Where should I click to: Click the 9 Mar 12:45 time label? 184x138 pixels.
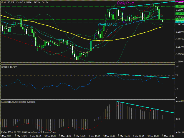[36, 136]
